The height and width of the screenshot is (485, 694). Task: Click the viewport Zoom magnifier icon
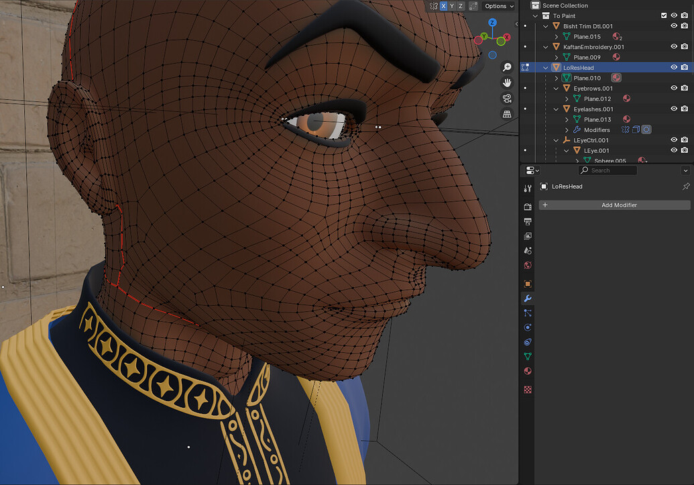(506, 67)
